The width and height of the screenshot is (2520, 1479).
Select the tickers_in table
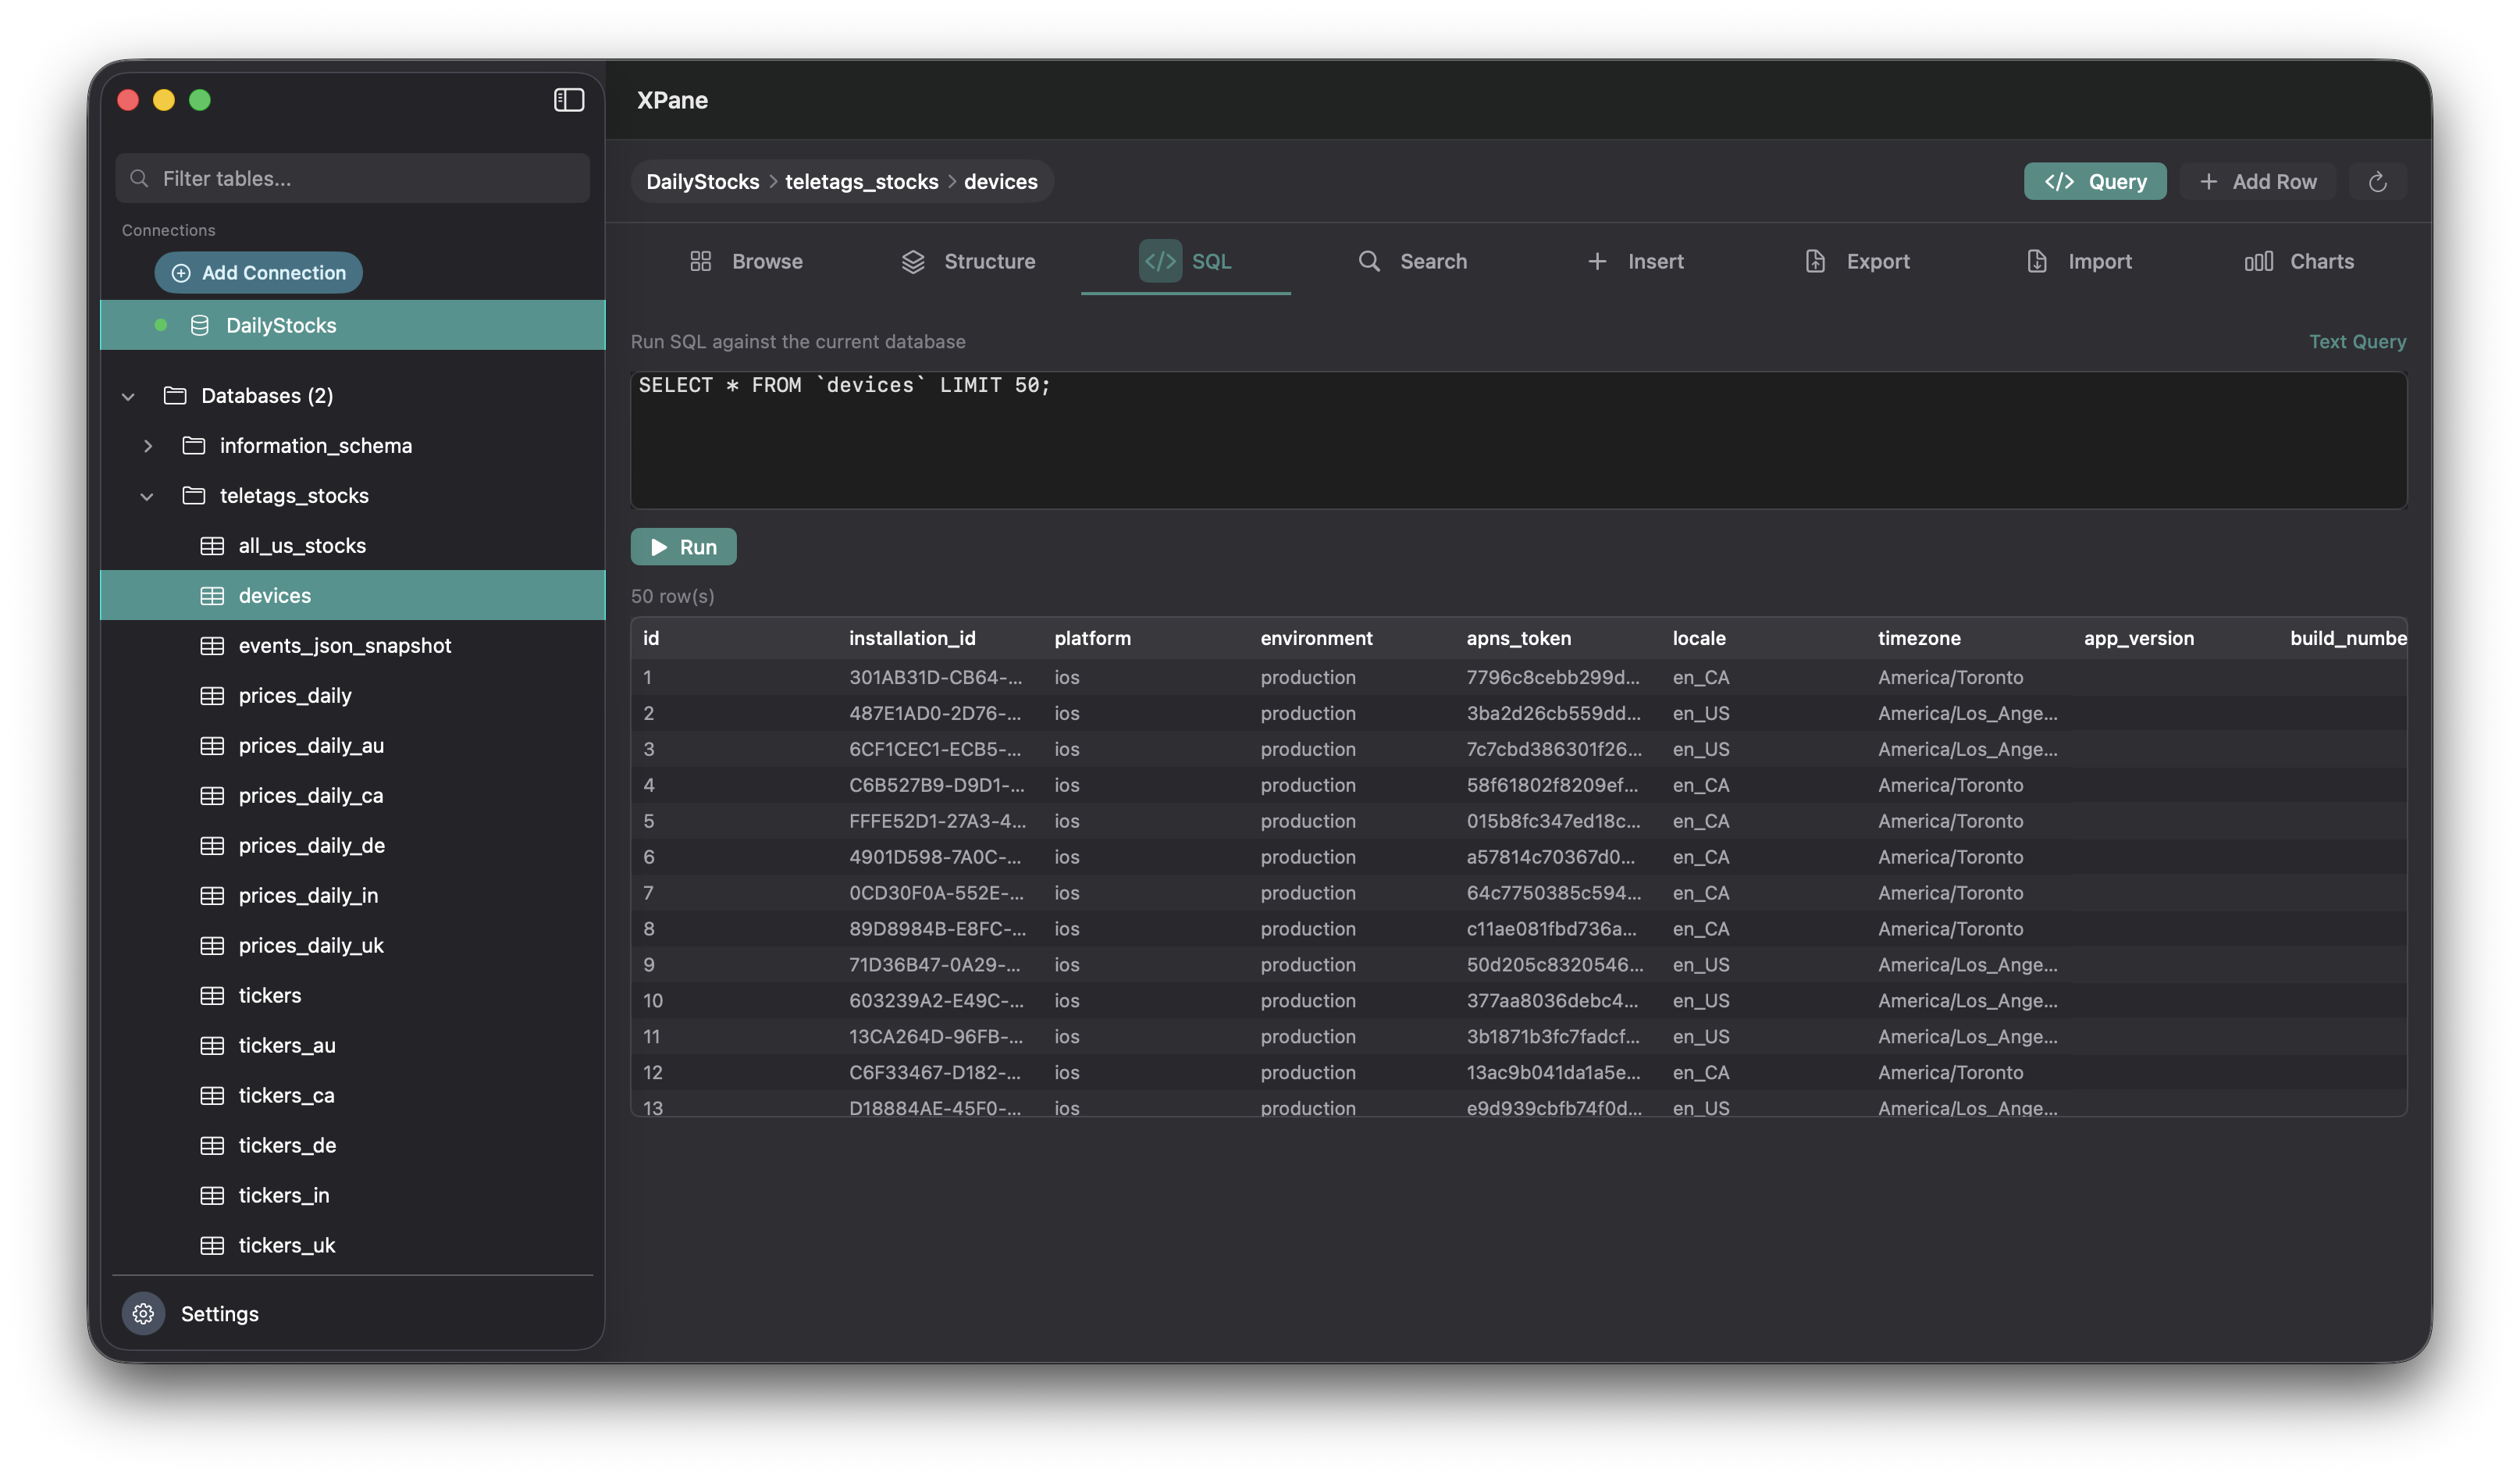(353, 1196)
